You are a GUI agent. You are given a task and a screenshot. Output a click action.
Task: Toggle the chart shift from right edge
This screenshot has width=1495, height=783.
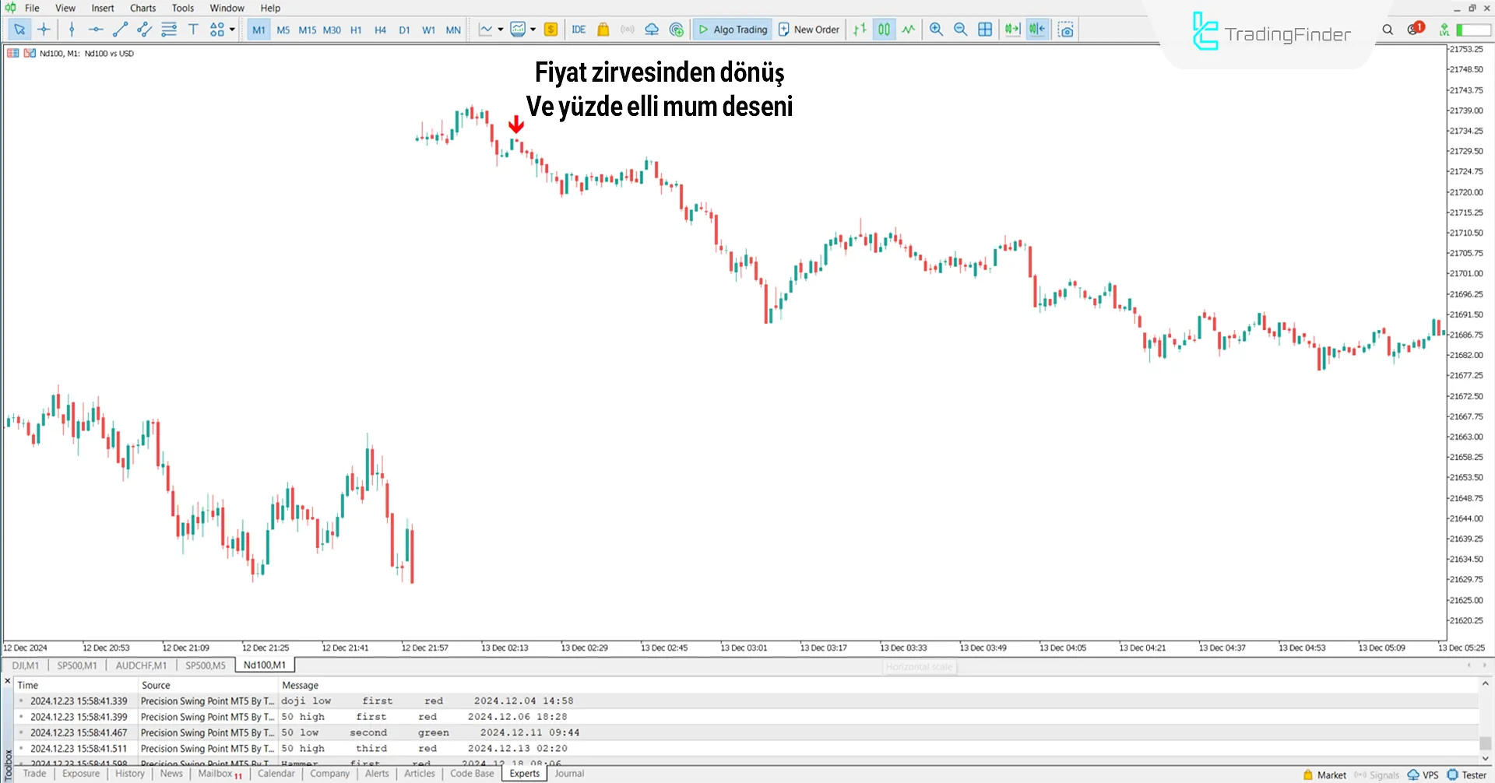(1036, 29)
